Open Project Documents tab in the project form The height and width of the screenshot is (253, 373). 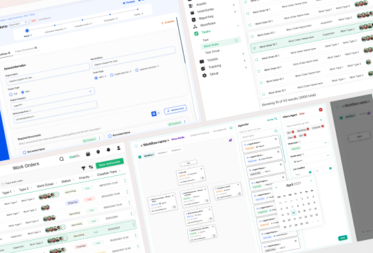(25, 49)
